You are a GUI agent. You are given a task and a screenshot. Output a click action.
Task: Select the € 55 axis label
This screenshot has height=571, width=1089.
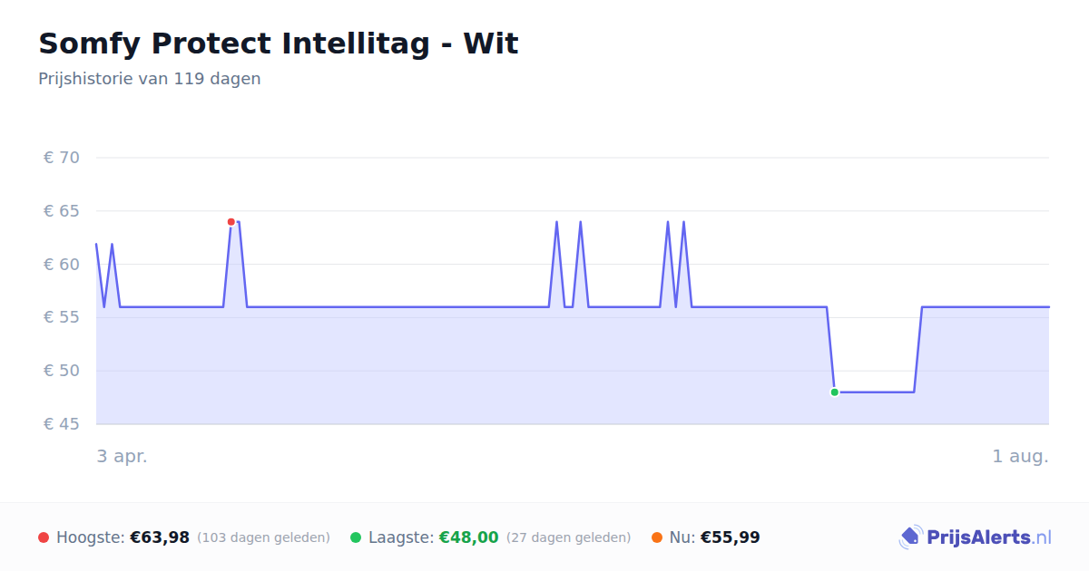tap(62, 317)
